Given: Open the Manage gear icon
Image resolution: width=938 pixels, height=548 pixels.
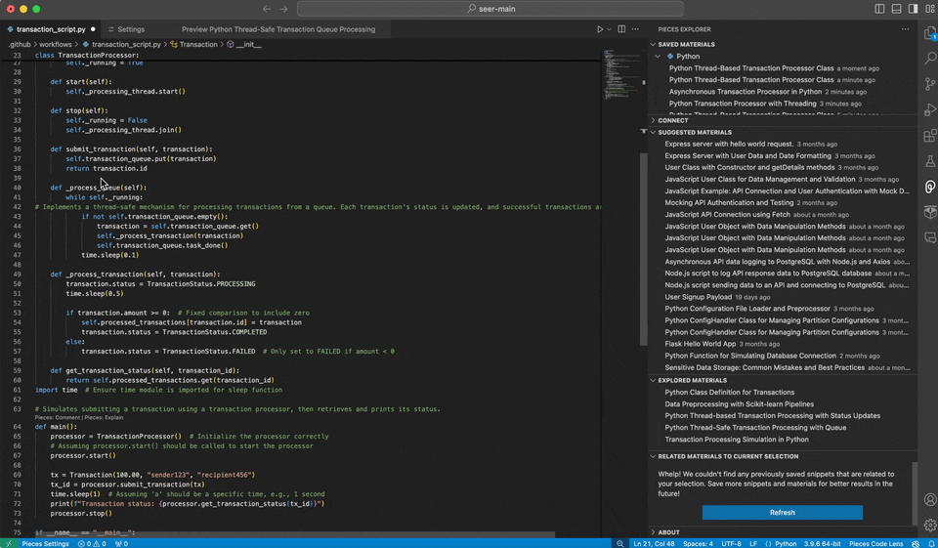Looking at the screenshot, I should click(x=929, y=525).
